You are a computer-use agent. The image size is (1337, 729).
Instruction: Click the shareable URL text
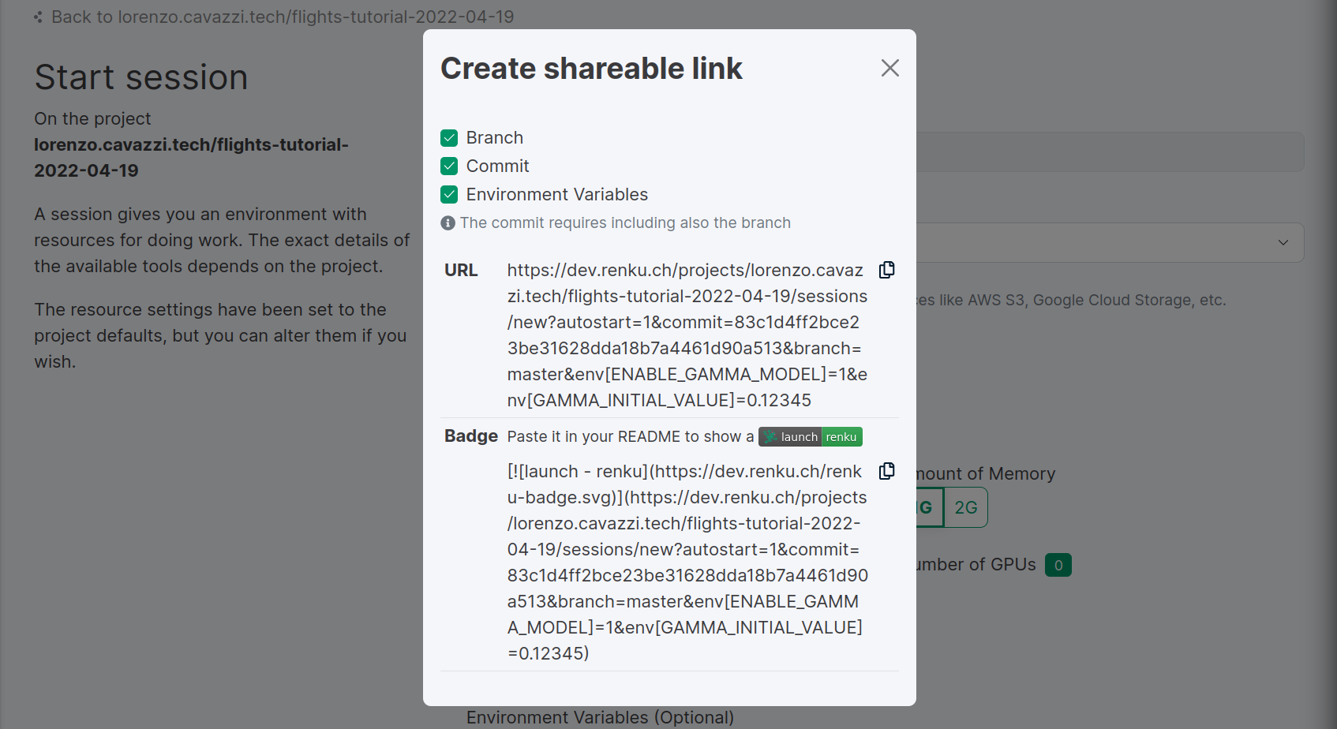[x=687, y=335]
